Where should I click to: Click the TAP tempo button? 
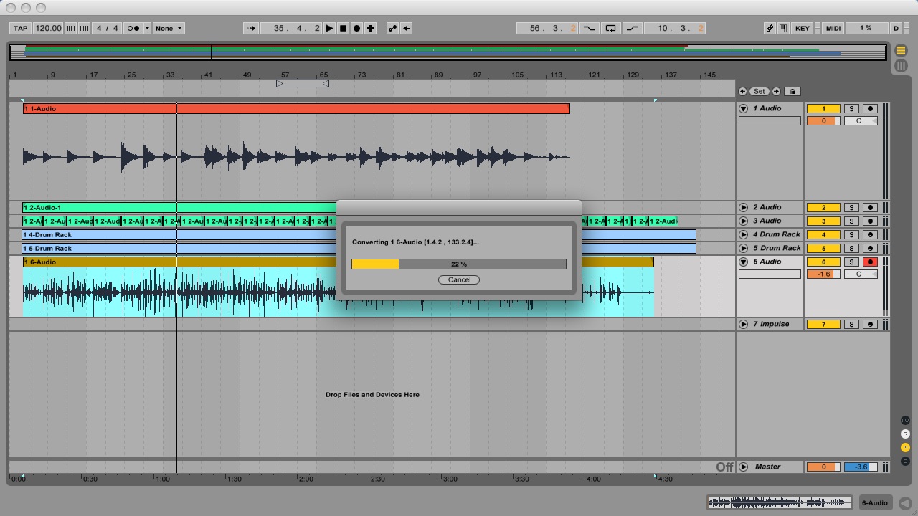click(x=20, y=29)
